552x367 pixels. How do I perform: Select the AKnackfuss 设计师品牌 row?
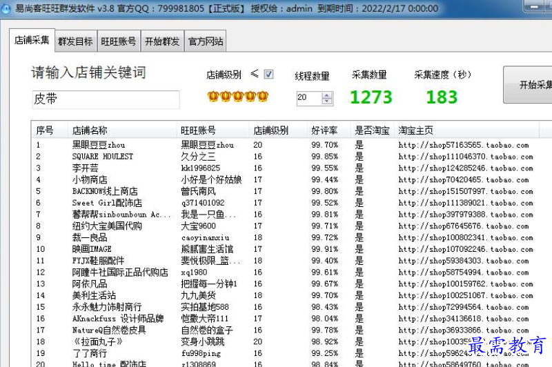(118, 319)
